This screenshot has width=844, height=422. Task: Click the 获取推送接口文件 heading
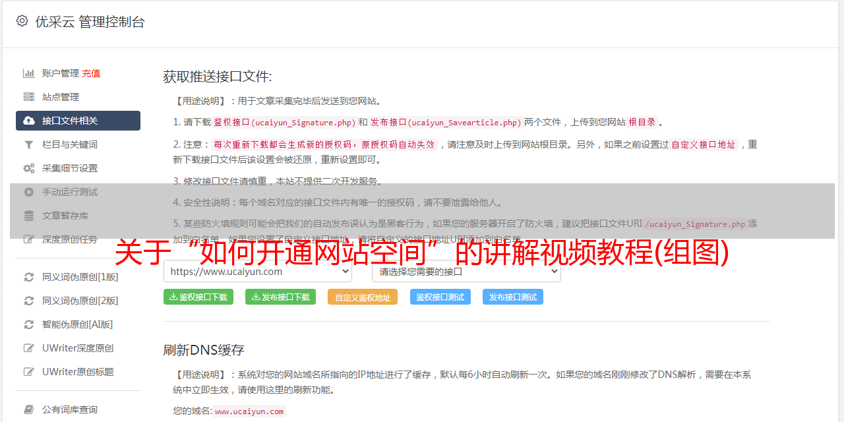[218, 76]
